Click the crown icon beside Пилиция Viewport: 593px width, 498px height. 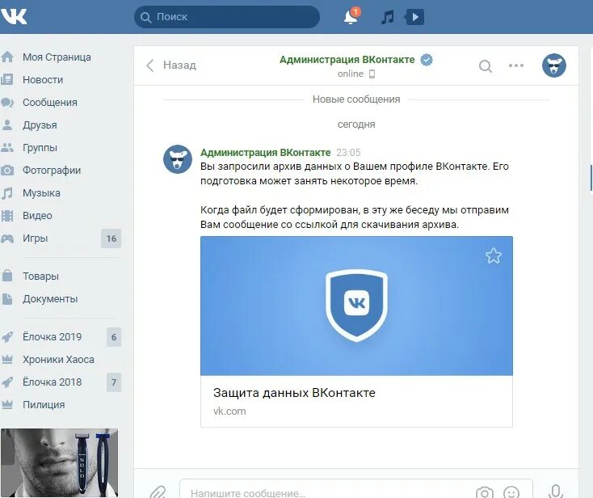[x=7, y=405]
